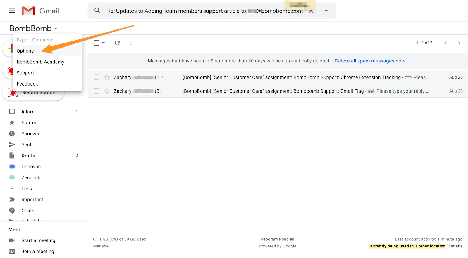This screenshot has width=468, height=258.
Task: Click Join a meeting
Action: click(38, 252)
